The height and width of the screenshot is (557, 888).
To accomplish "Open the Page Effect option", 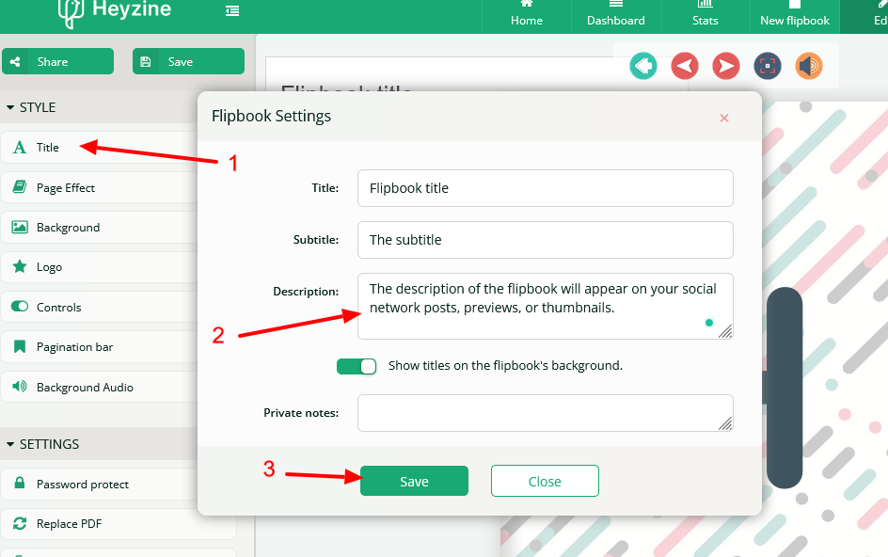I will [99, 187].
